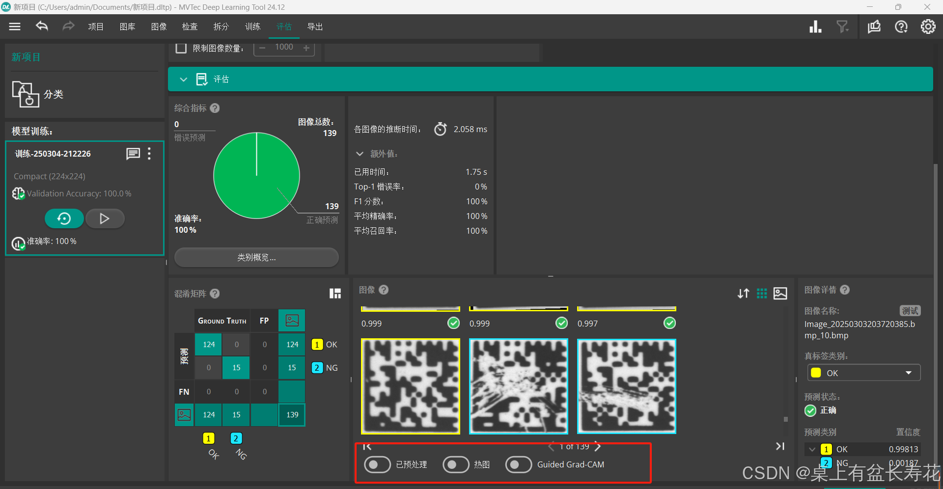The width and height of the screenshot is (943, 489).
Task: Click the 139 total matrix cell
Action: [292, 415]
